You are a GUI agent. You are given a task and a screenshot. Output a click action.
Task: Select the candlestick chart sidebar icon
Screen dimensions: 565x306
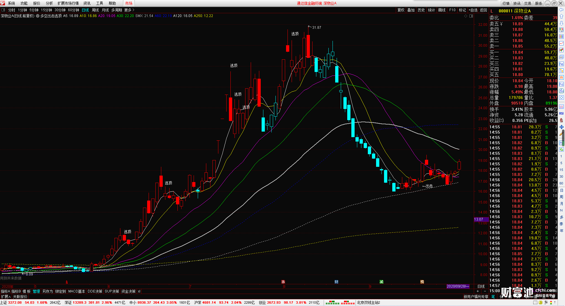point(561,50)
